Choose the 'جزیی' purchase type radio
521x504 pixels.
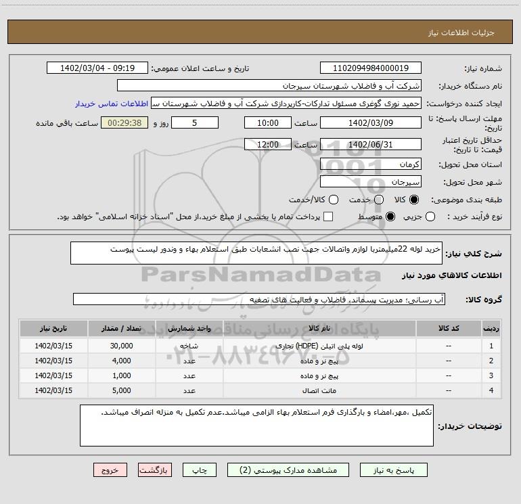coord(451,216)
